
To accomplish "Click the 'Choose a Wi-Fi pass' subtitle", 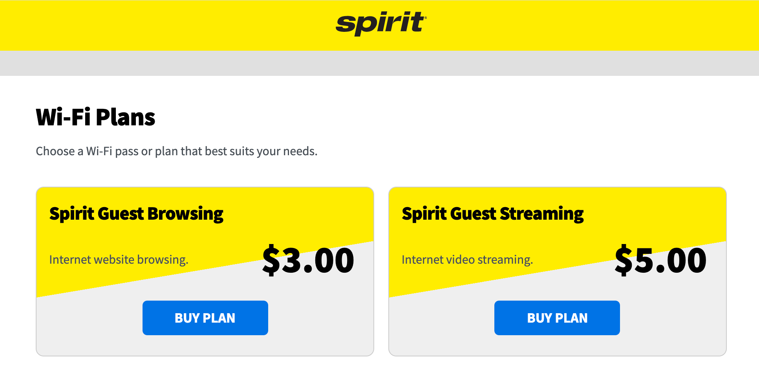I will (x=176, y=151).
